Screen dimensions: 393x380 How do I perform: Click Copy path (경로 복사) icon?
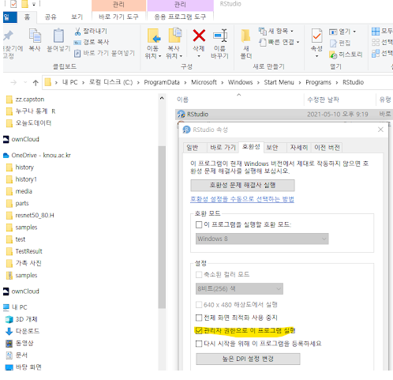[x=77, y=42]
